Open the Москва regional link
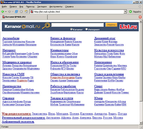 pyautogui.click(x=118, y=118)
